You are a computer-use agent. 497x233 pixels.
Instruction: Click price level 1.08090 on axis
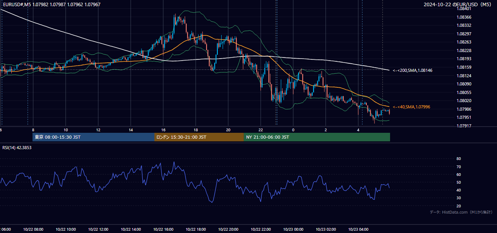click(x=464, y=84)
